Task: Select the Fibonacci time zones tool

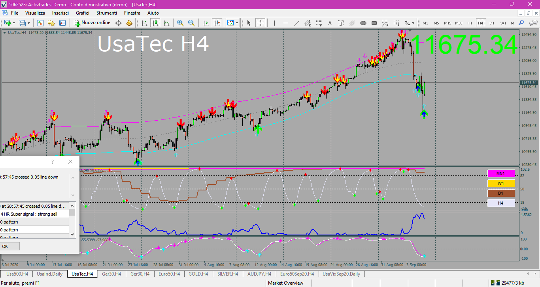Action: tap(397, 23)
